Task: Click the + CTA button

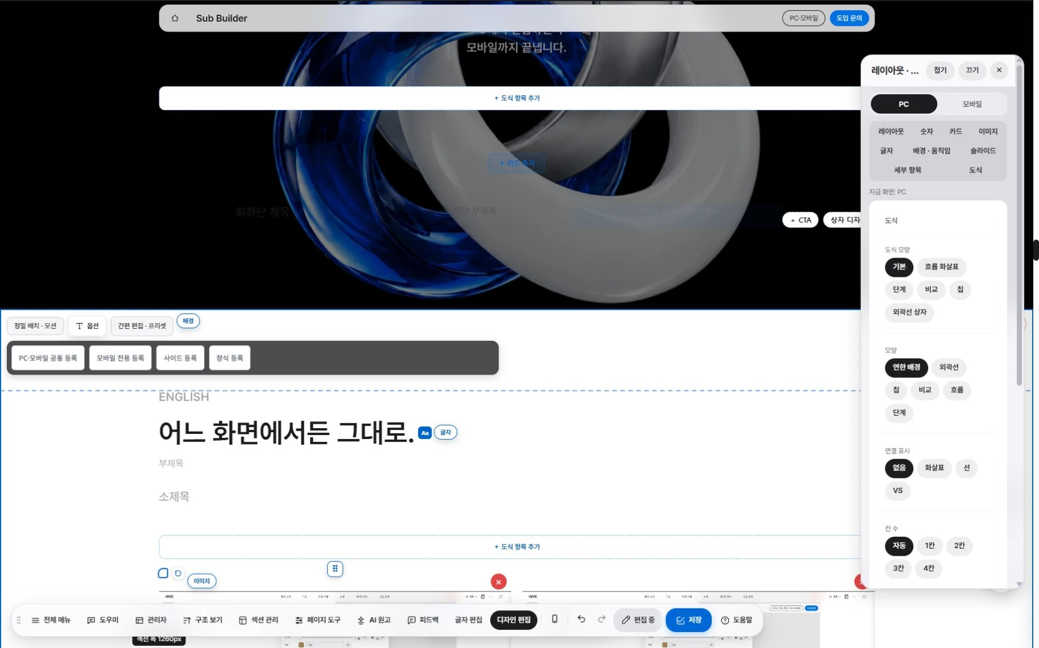Action: click(800, 220)
